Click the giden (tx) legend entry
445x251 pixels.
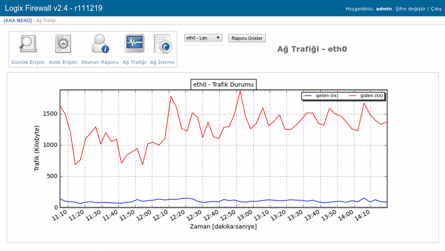(x=366, y=96)
